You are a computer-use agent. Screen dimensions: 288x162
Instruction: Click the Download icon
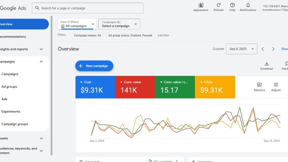pyautogui.click(x=266, y=64)
